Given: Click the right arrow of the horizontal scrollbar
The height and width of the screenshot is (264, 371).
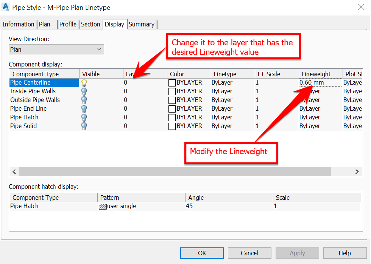Looking at the screenshot, I should pyautogui.click(x=356, y=171).
